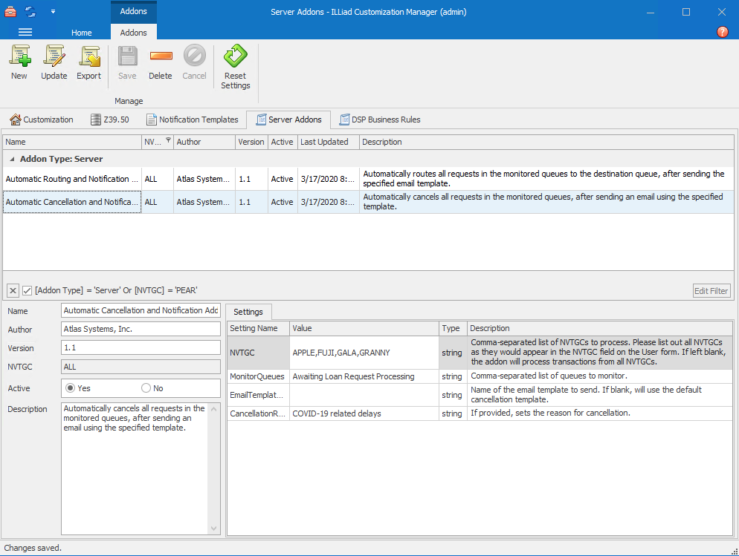Click the refresh icon in title bar

pyautogui.click(x=30, y=12)
